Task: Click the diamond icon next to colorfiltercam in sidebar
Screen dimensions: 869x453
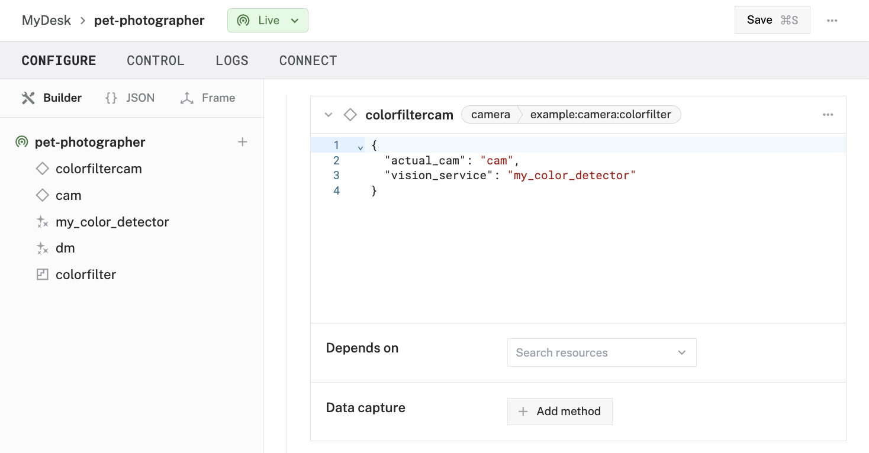Action: 42,169
